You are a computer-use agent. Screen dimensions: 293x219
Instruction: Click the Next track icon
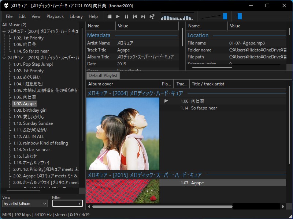pyautogui.click(x=143, y=16)
